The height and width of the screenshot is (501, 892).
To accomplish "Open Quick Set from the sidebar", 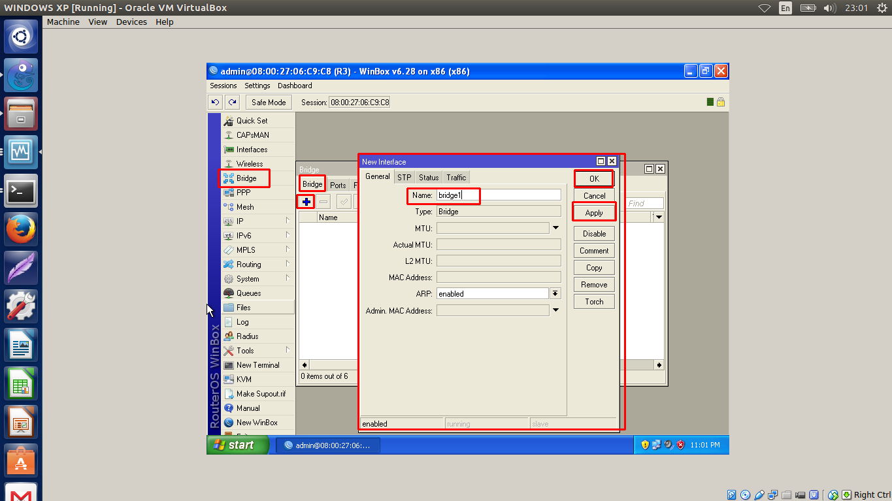I will 252,121.
